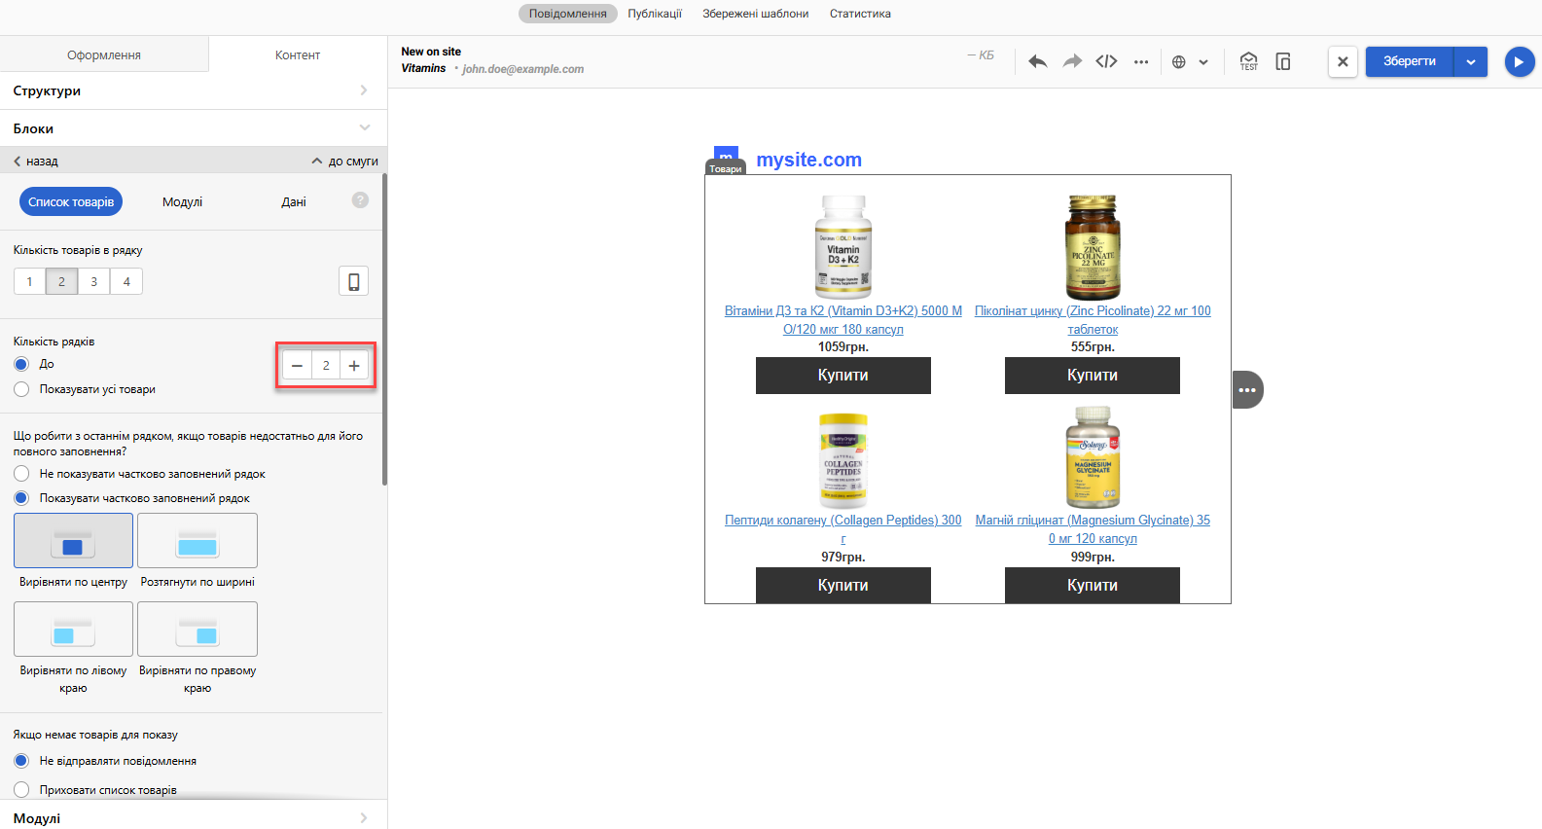This screenshot has height=829, width=1542.
Task: Open Вітаміни Д3 та К2 product link
Action: pos(843,320)
